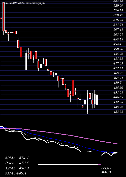The height and width of the screenshot is (177, 126).
Task: Click the 468.37 price axis label
Action: (x=118, y=73)
